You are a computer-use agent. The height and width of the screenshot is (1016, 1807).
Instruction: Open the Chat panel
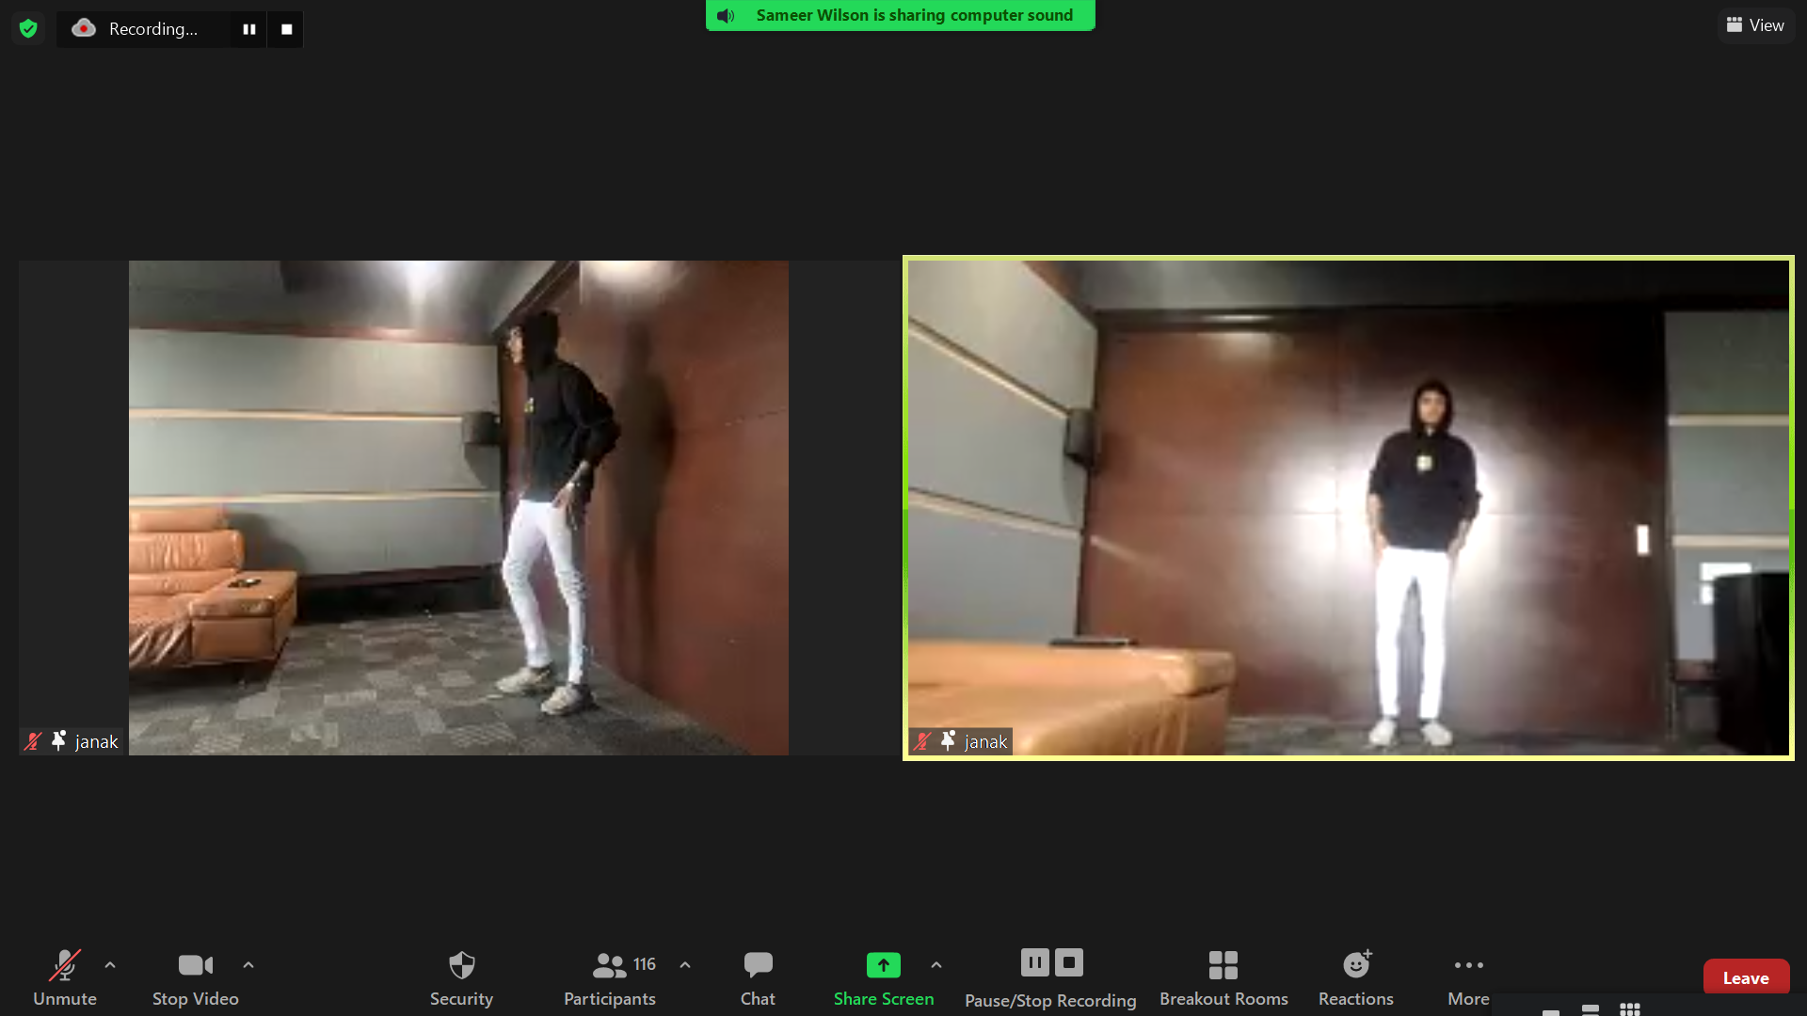tap(758, 978)
